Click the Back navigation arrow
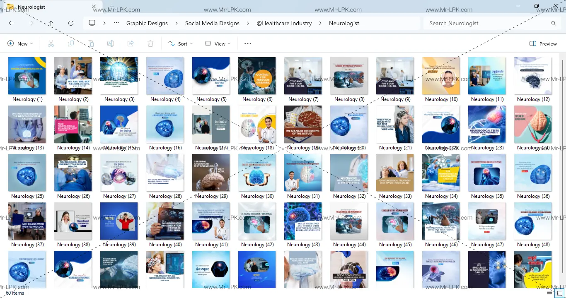Screen dimensions: 566x298 tap(11, 23)
